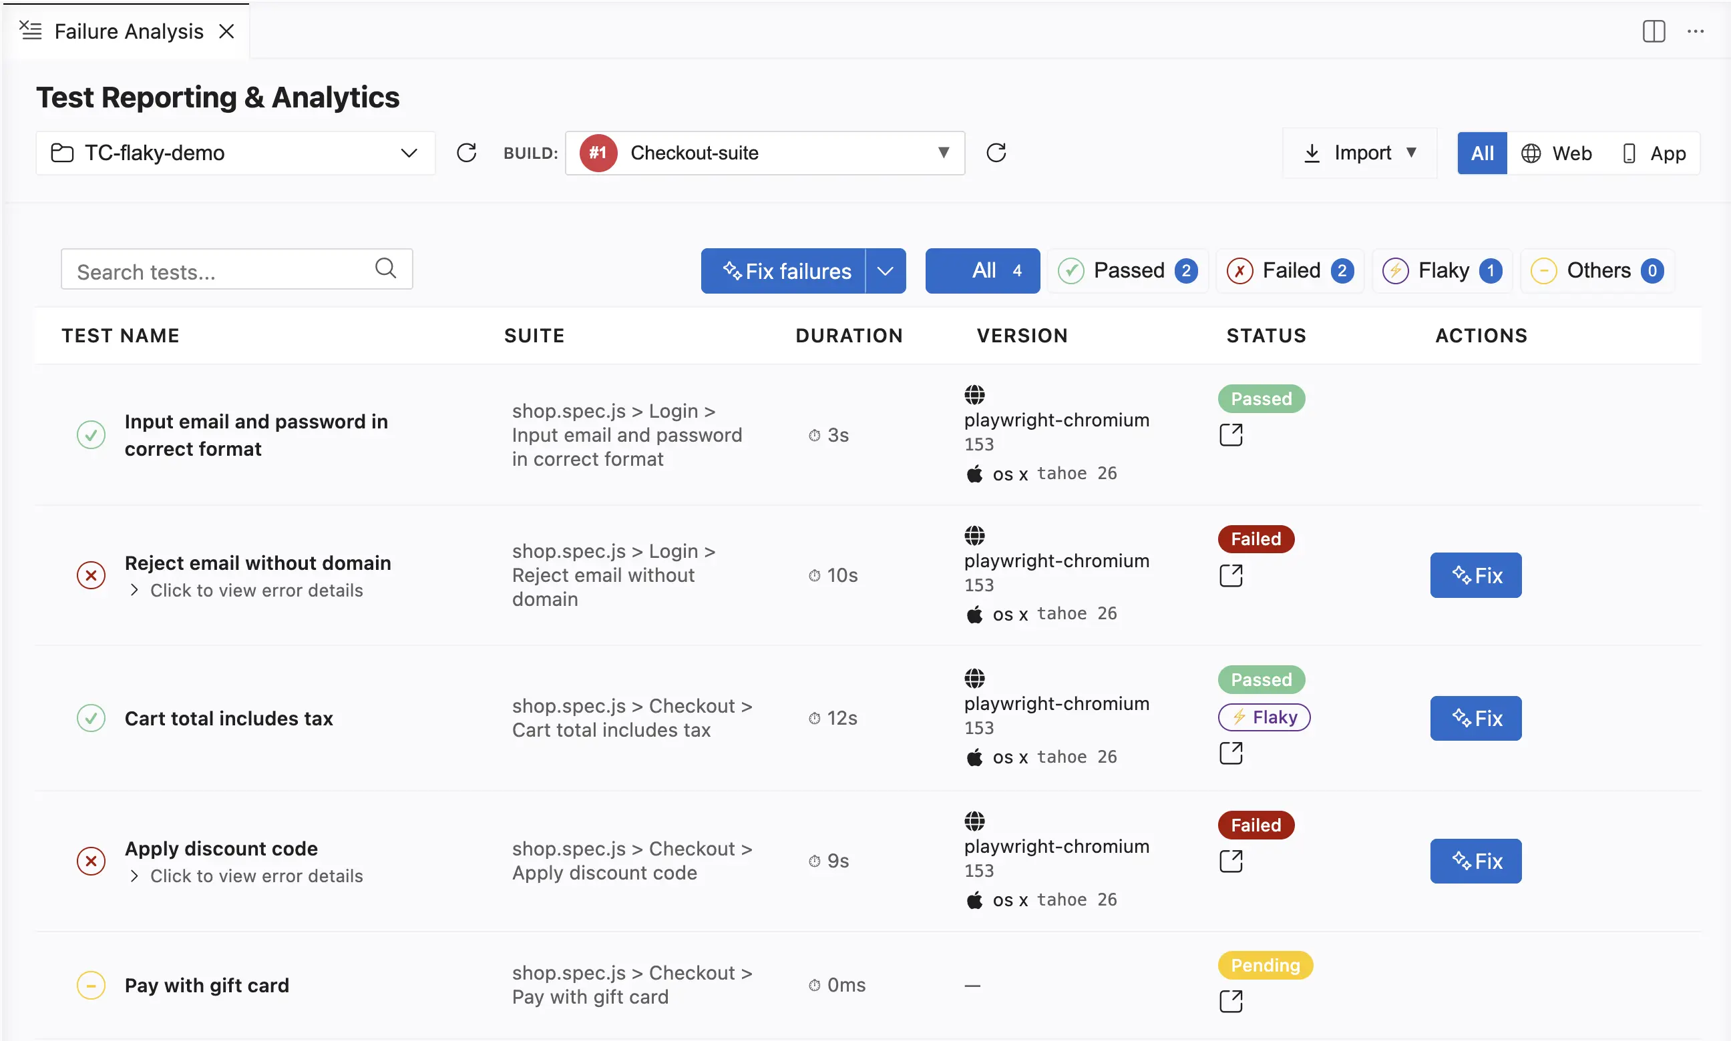
Task: Click the Pending status badge
Action: (x=1265, y=966)
